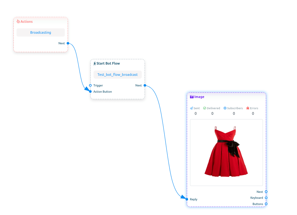Click the Start Bot Flow person icon
Image resolution: width=297 pixels, height=215 pixels.
pyautogui.click(x=95, y=63)
